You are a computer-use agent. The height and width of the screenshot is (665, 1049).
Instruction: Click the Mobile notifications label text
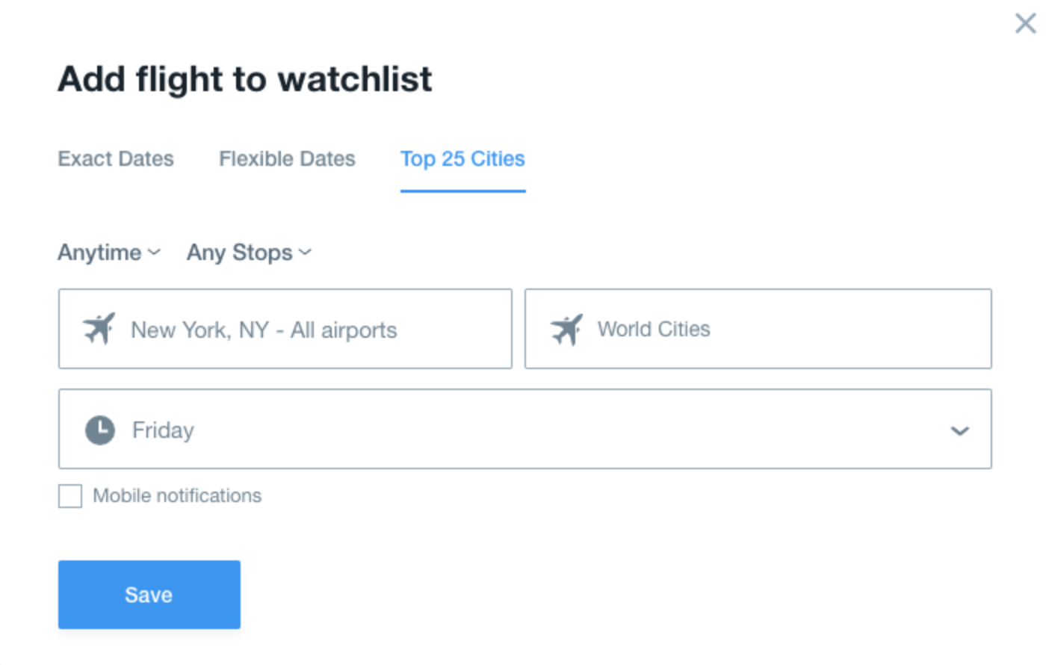tap(177, 495)
